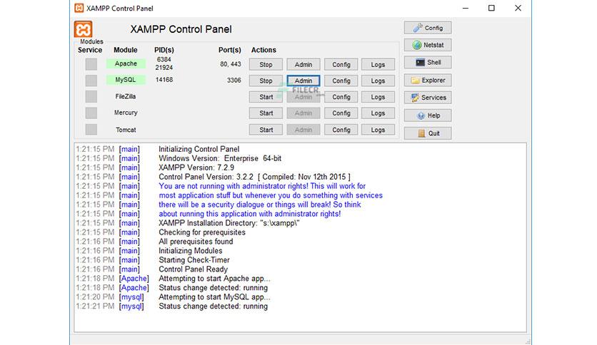The image size is (597, 345).
Task: Maximize the XAMPP Control Panel window
Action: 491,8
